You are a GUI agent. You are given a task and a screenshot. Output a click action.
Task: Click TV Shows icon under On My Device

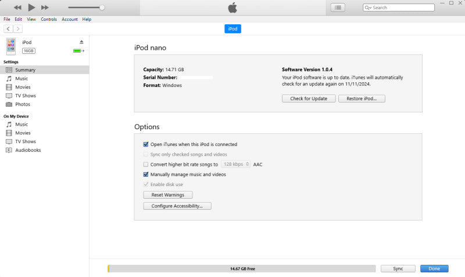(9, 141)
